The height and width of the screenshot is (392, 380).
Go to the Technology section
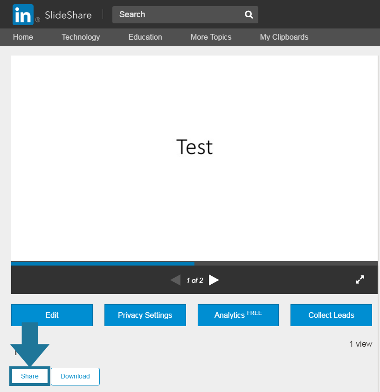pos(81,37)
